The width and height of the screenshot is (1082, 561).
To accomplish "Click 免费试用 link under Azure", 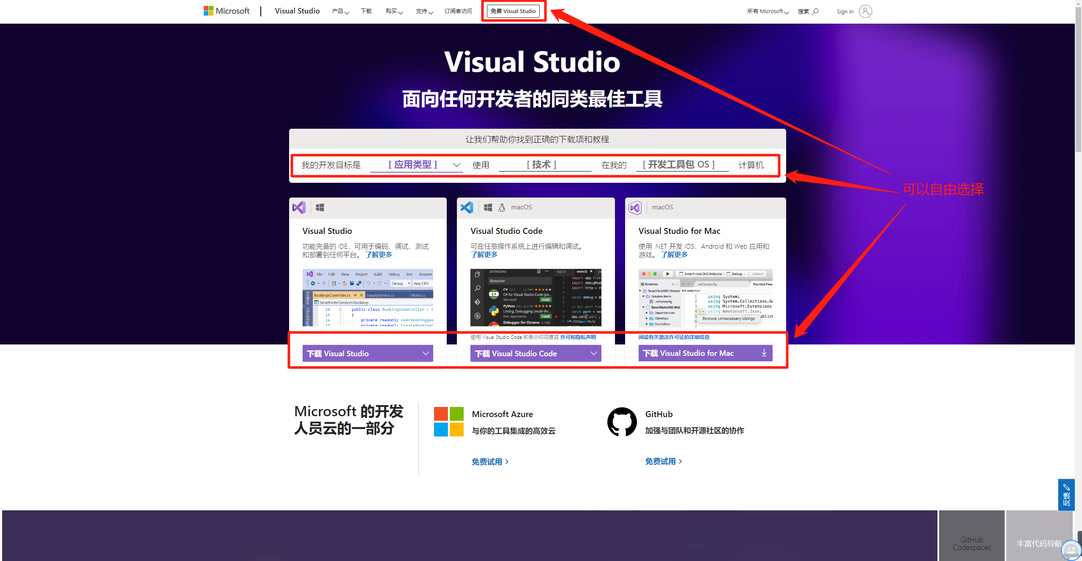I will [x=490, y=462].
